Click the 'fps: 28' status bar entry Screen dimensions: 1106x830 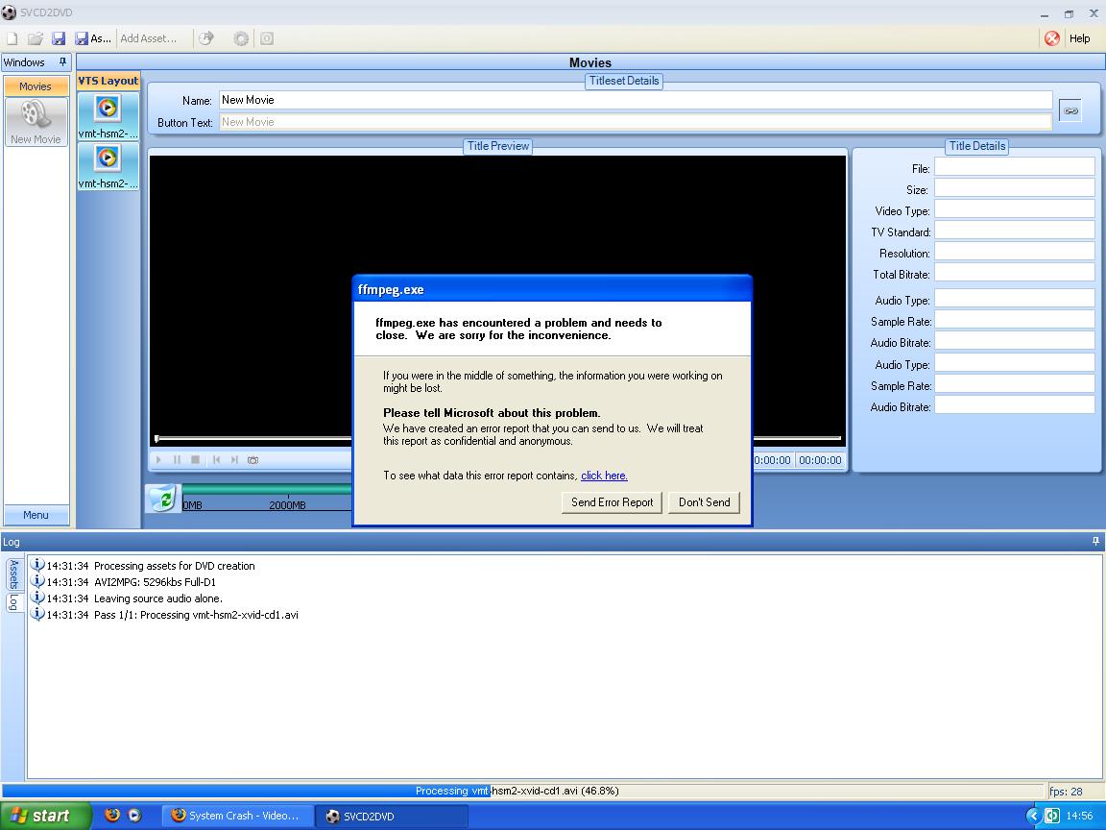(1066, 792)
